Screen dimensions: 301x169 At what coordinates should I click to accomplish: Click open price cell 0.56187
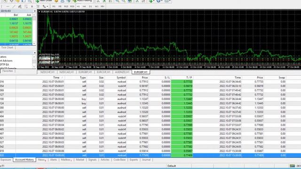144,86
